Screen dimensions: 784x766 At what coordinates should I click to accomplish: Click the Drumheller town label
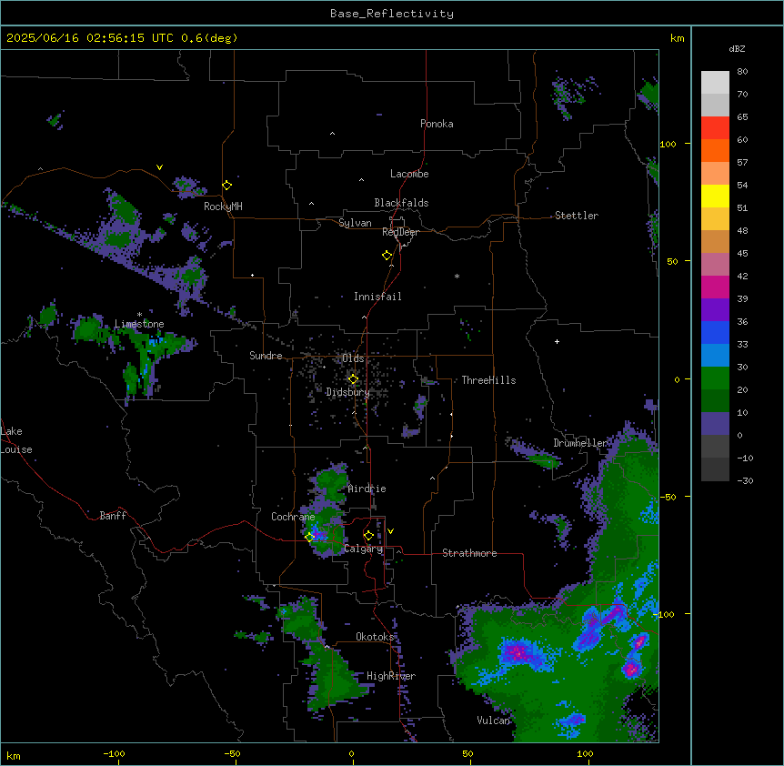click(580, 443)
